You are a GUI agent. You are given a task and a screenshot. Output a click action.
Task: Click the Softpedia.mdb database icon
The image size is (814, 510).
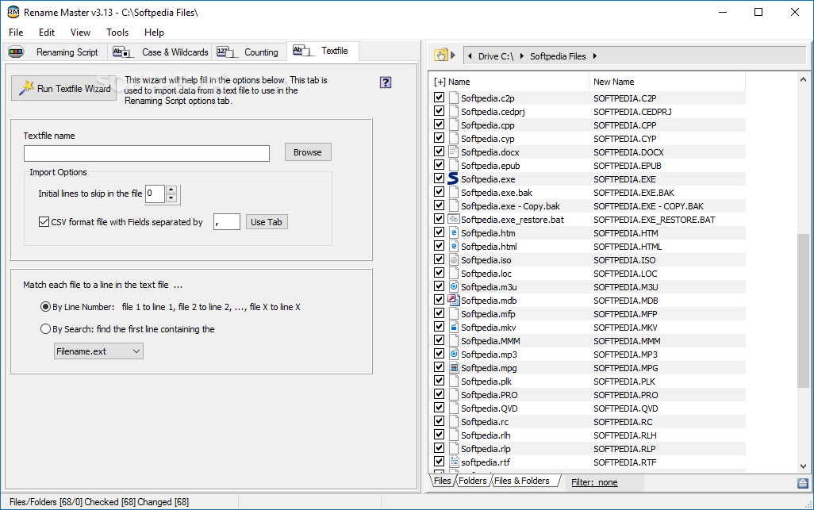453,300
